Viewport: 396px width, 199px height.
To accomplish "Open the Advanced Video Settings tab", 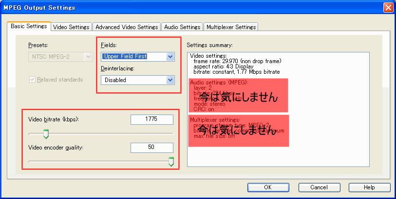I will (x=126, y=27).
